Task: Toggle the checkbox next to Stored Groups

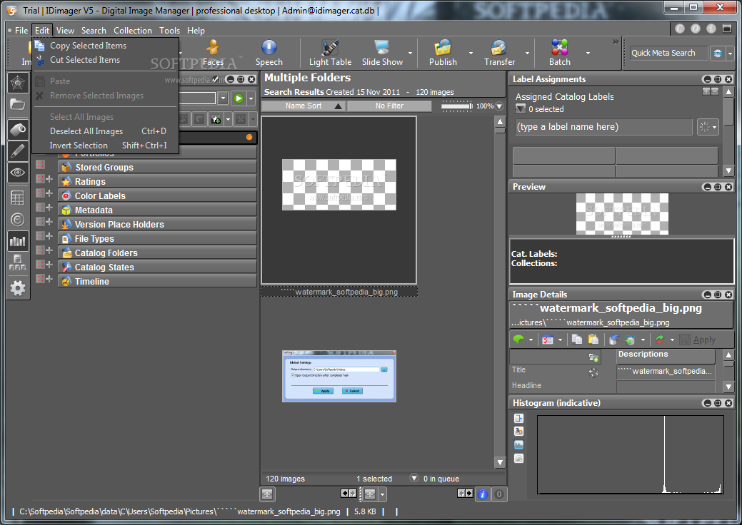Action: point(40,165)
